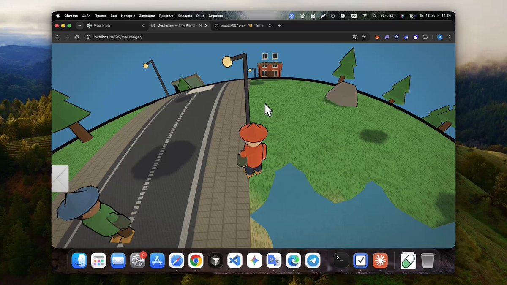Viewport: 507px width, 285px height.
Task: Open the tab search dropdown chevron
Action: pyautogui.click(x=79, y=26)
